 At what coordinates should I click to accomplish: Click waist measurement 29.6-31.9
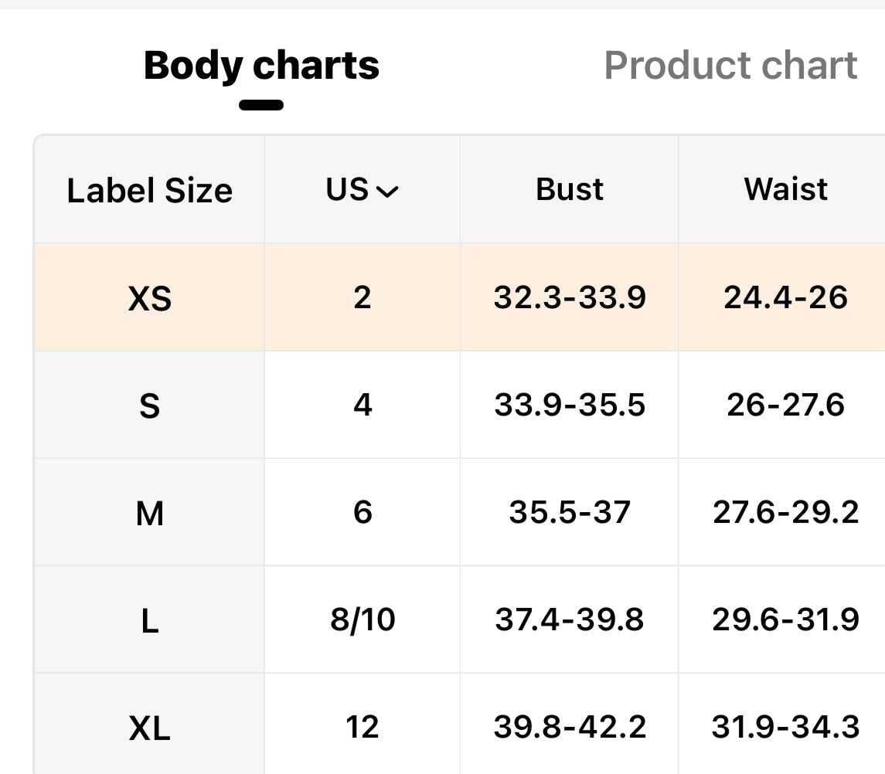click(x=785, y=620)
